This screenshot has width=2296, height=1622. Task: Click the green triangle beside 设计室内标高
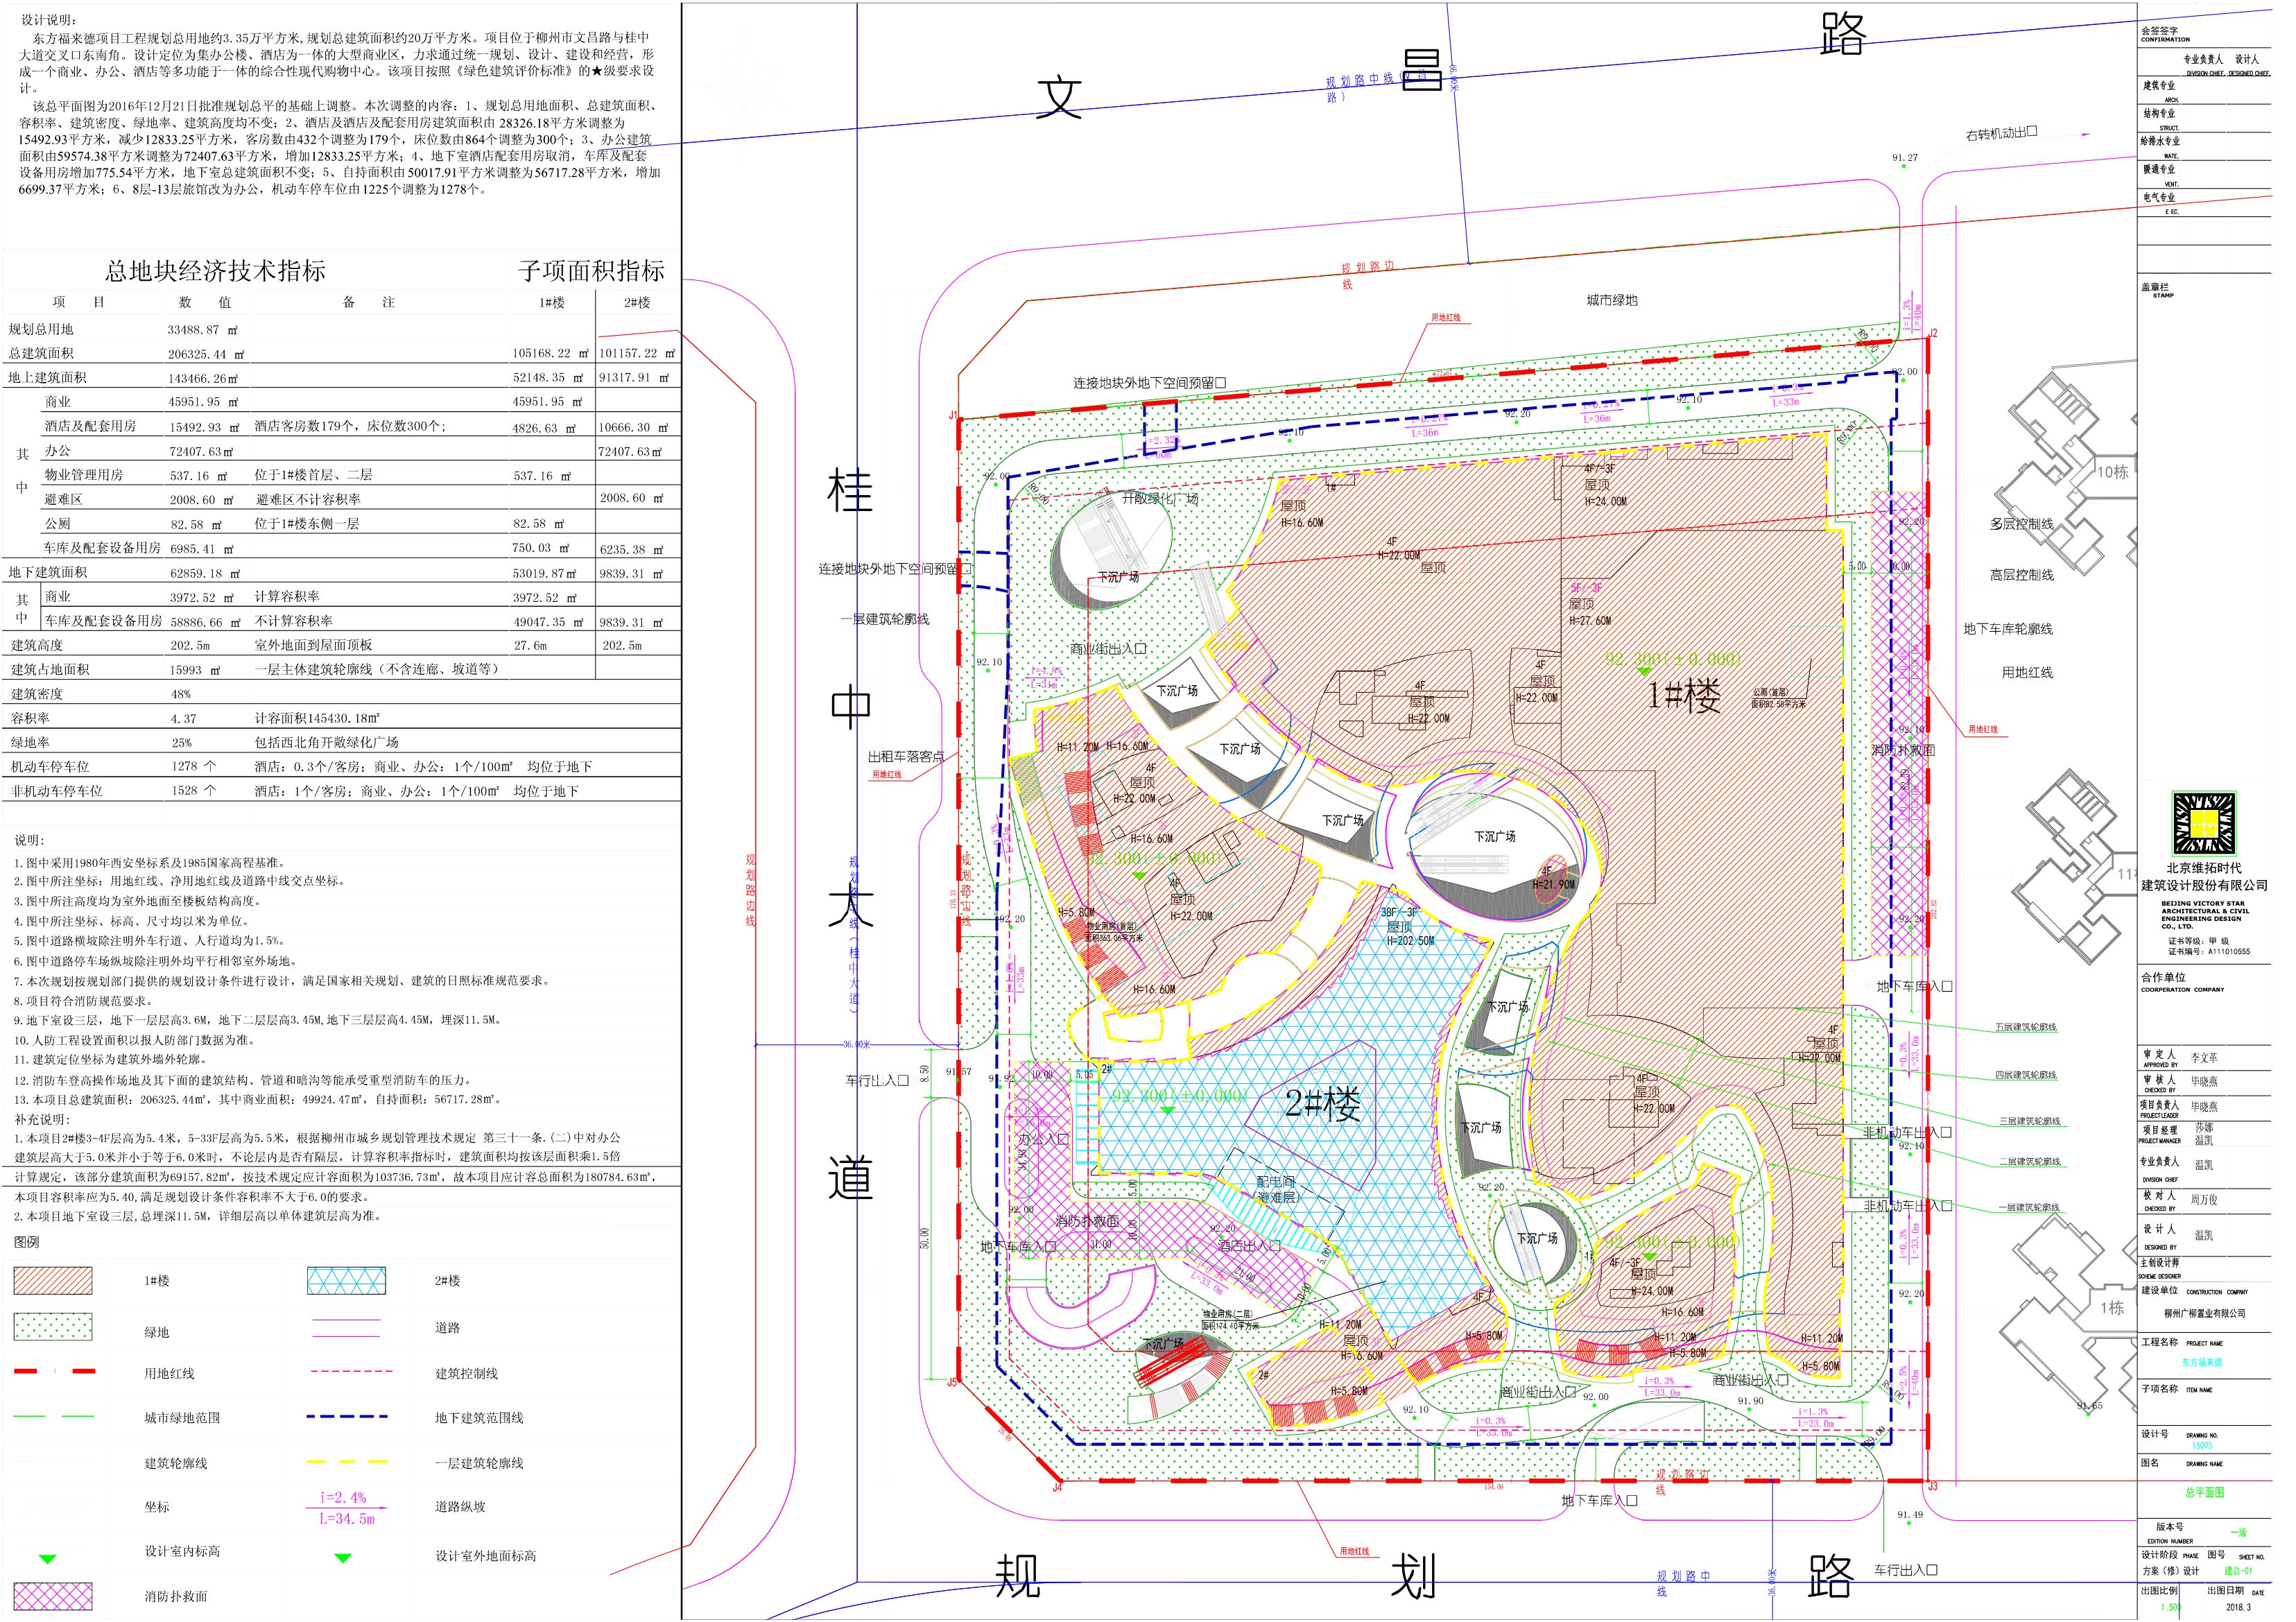click(x=47, y=1559)
